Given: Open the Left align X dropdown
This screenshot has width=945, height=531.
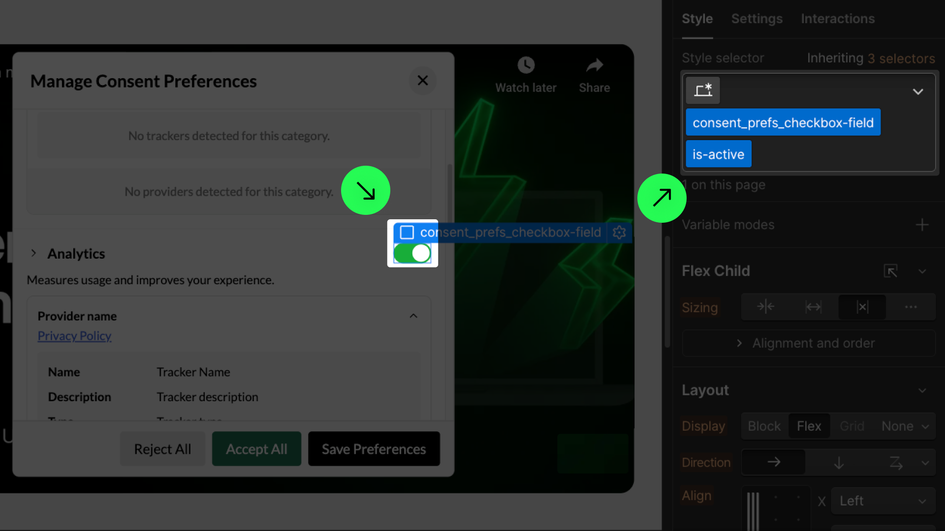Looking at the screenshot, I should [882, 501].
